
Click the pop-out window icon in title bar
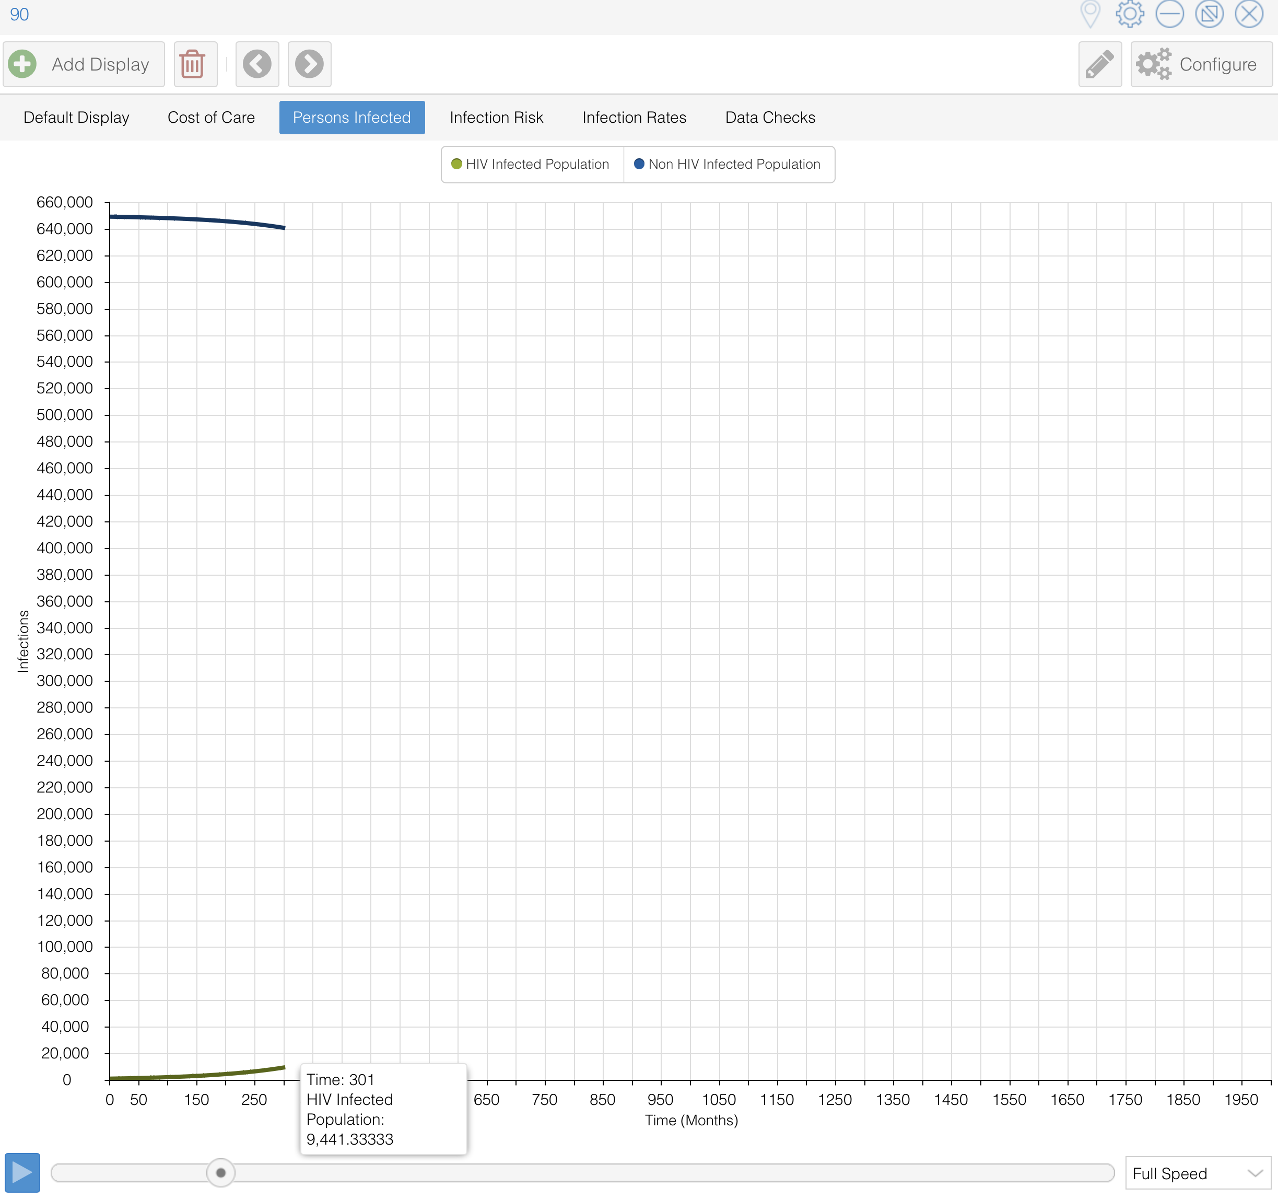[1209, 14]
